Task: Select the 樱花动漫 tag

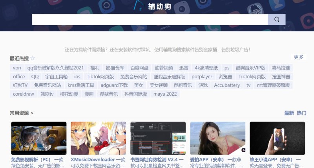Action: pos(69,94)
